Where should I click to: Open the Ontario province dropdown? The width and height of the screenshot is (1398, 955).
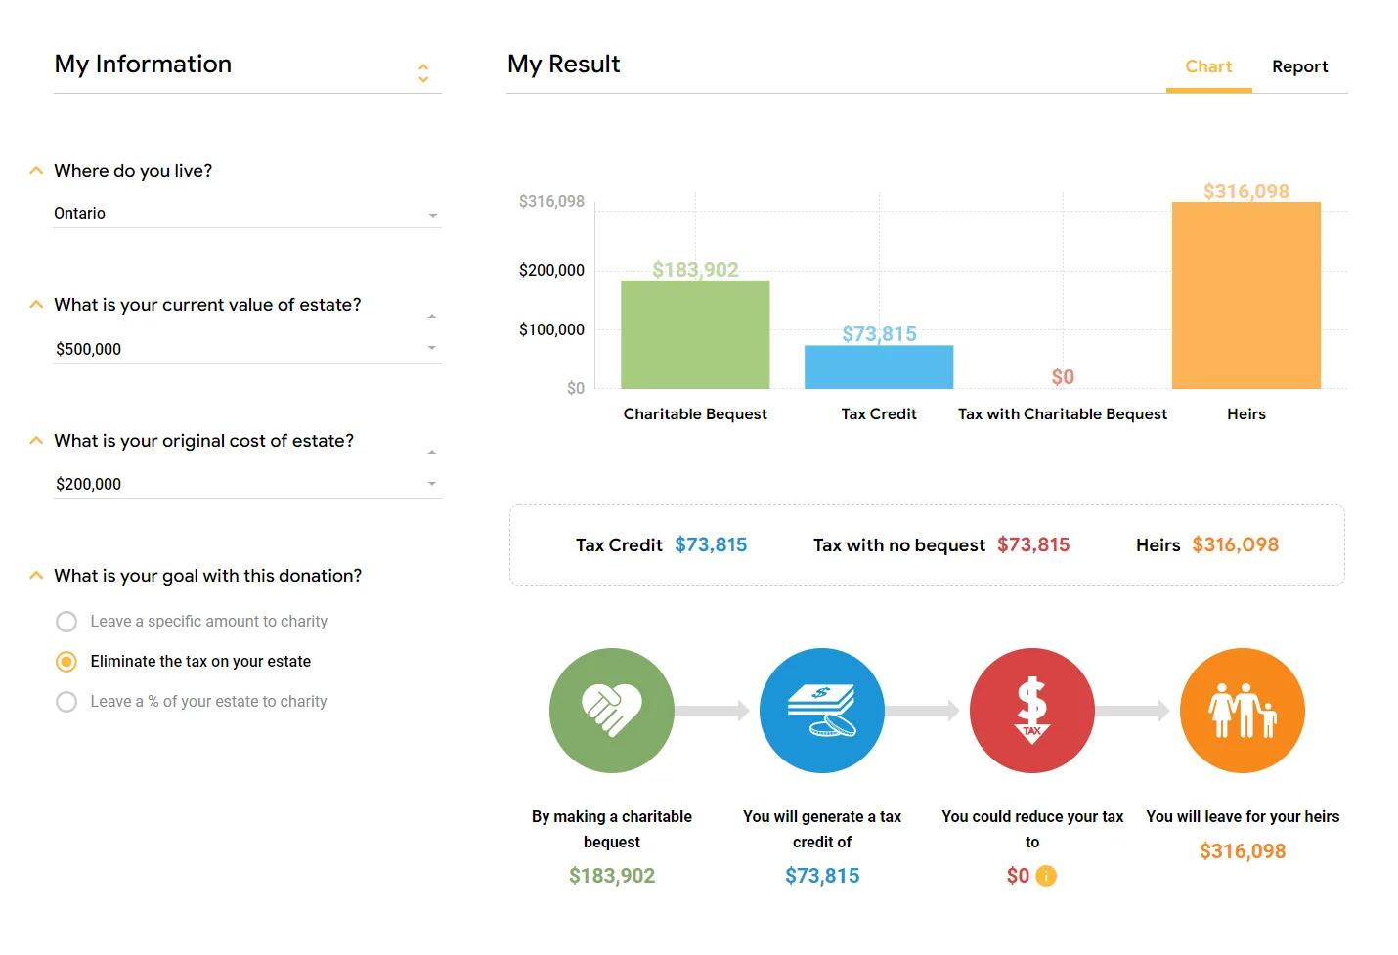tap(247, 214)
